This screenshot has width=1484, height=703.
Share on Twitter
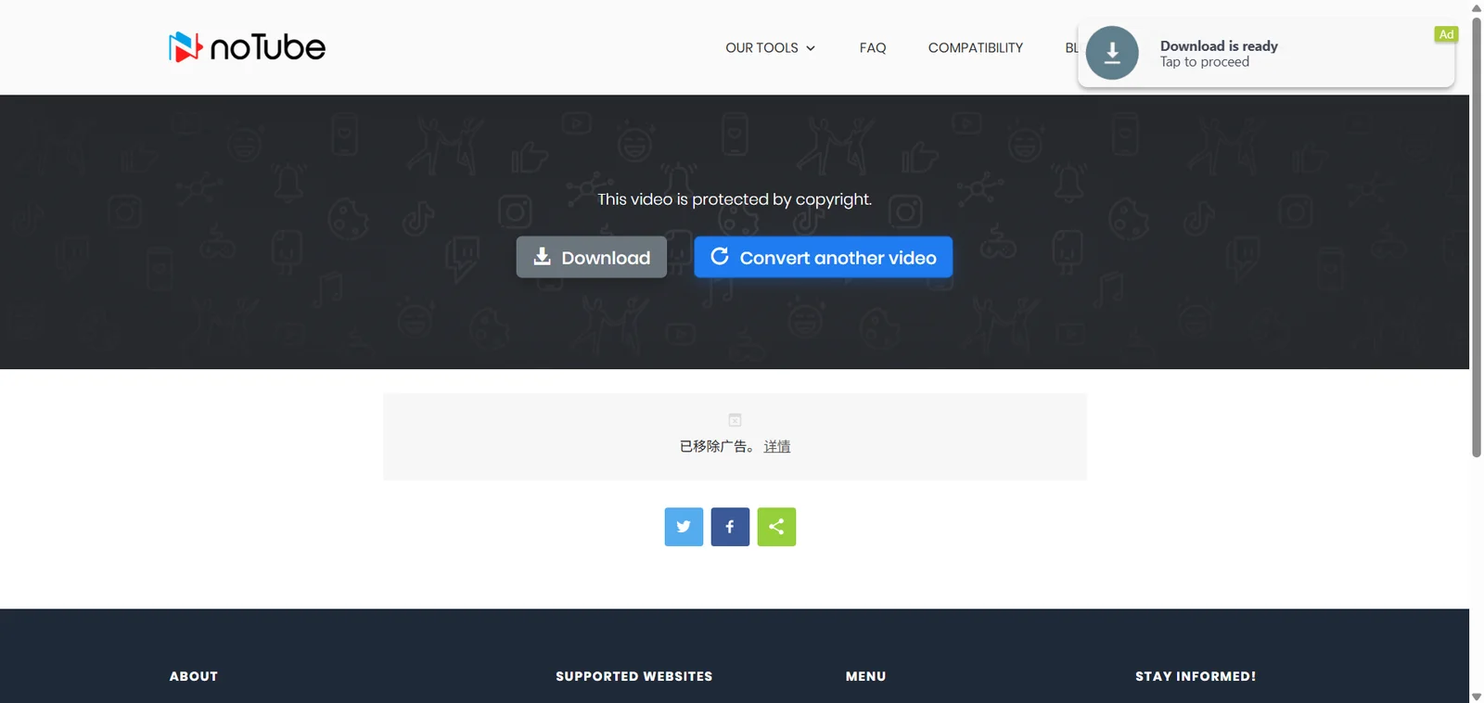(684, 527)
